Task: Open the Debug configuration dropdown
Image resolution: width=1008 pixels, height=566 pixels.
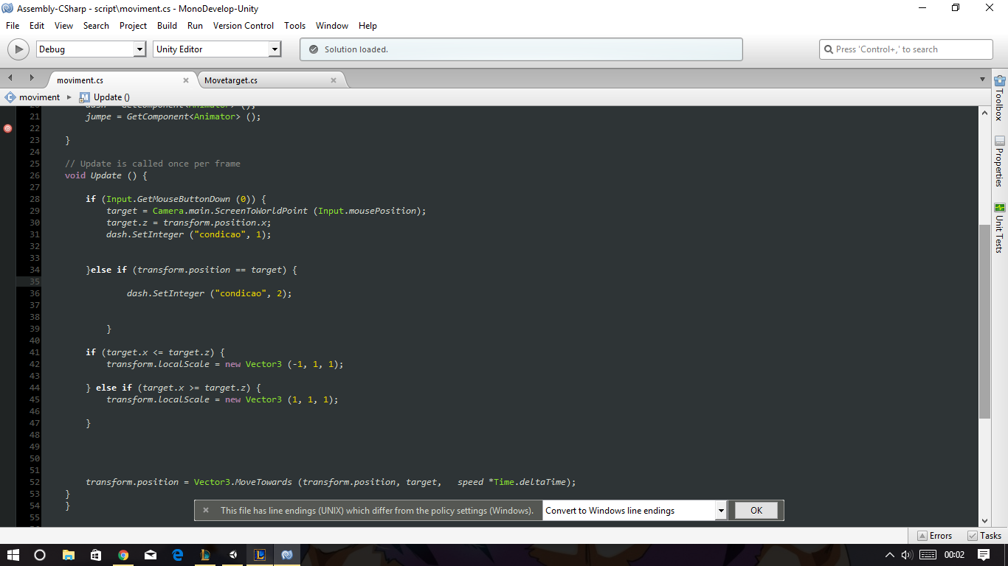Action: tap(140, 49)
